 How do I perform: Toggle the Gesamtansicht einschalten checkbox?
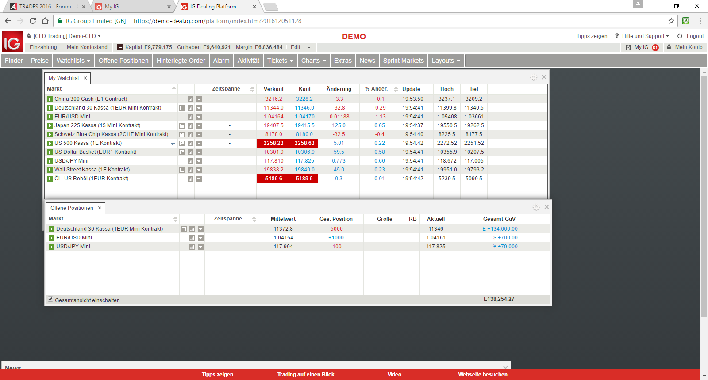pyautogui.click(x=50, y=300)
